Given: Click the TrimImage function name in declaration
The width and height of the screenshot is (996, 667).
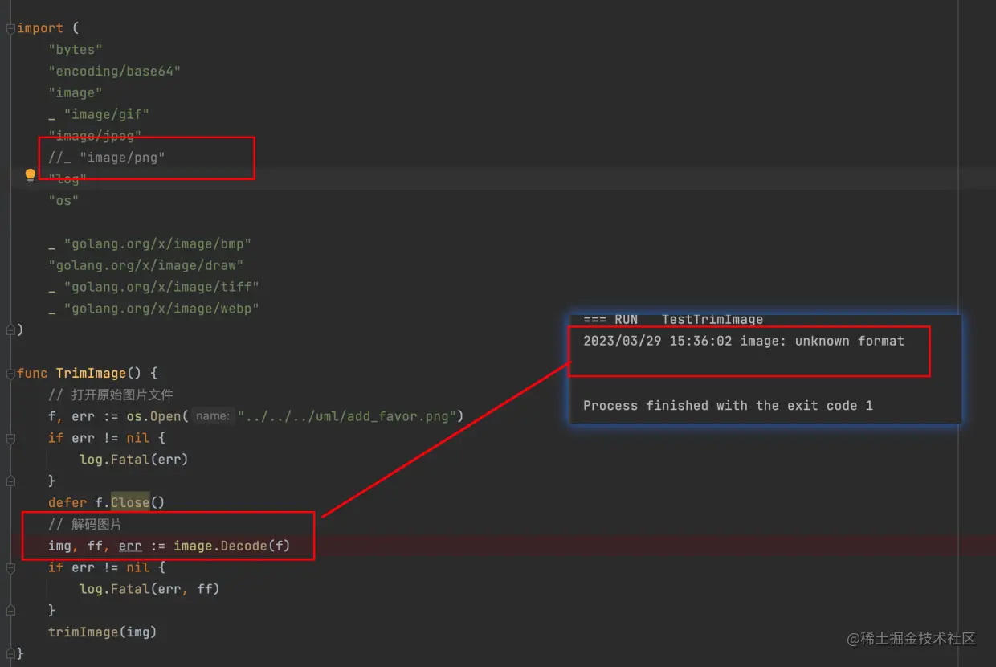Looking at the screenshot, I should click(92, 374).
